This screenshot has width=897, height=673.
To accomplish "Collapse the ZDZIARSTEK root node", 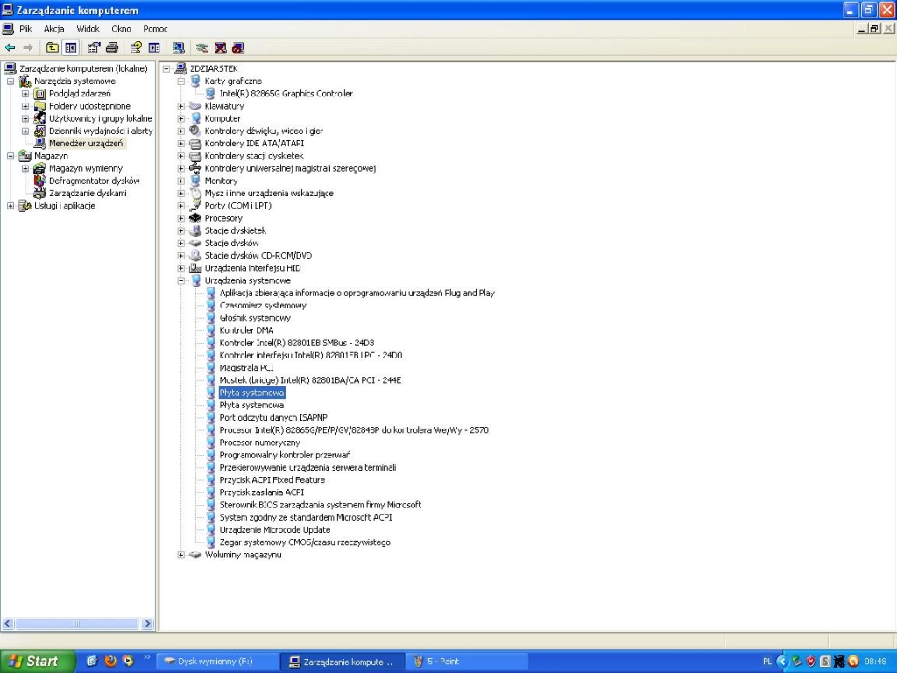I will coord(166,68).
